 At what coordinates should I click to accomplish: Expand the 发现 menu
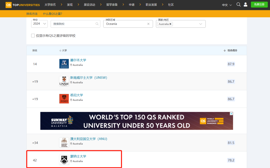click(x=70, y=5)
